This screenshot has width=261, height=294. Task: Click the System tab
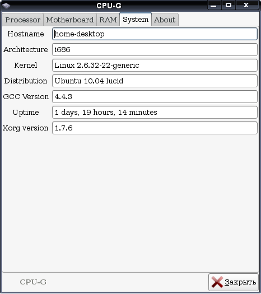click(136, 19)
